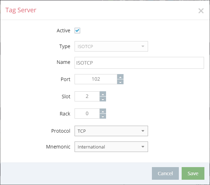Screen dimensions: 210x185
Task: Open the Mnemonic dropdown
Action: point(111,147)
